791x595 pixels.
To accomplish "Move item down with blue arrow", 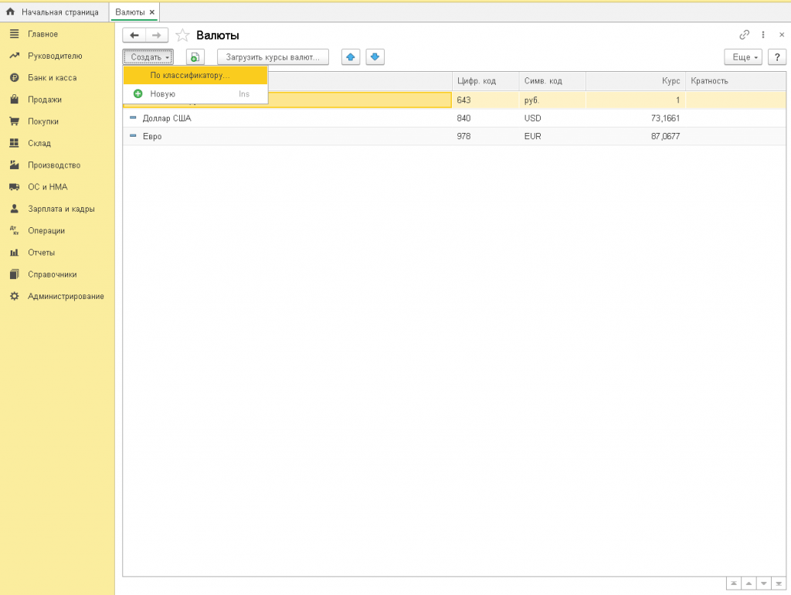I will coord(375,57).
